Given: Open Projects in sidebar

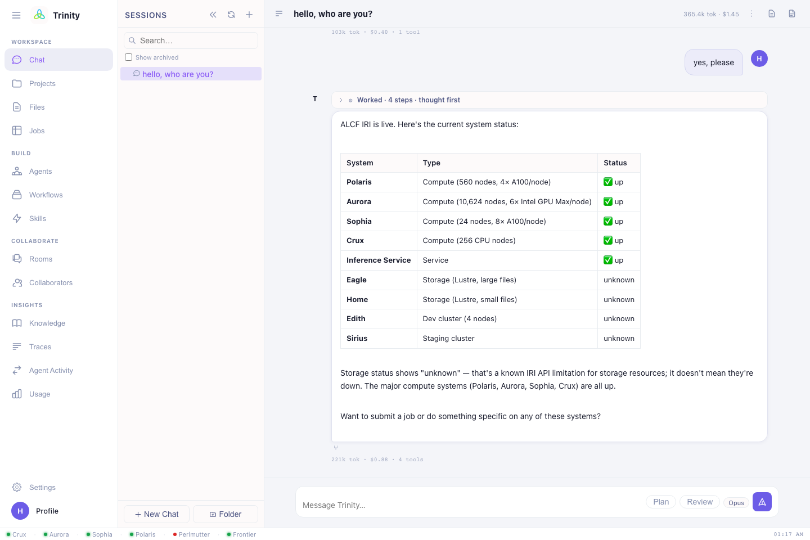Looking at the screenshot, I should coord(58,83).
